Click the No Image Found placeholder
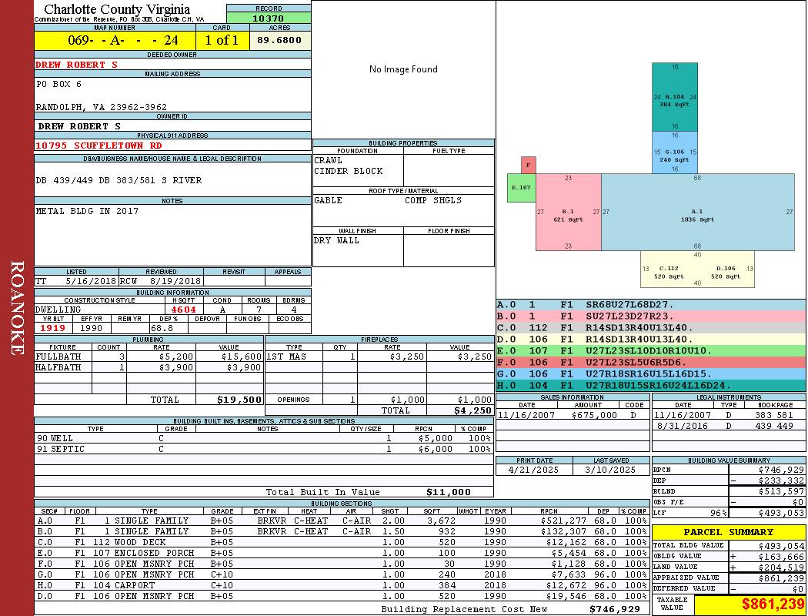Image resolution: width=808 pixels, height=616 pixels. click(x=403, y=69)
